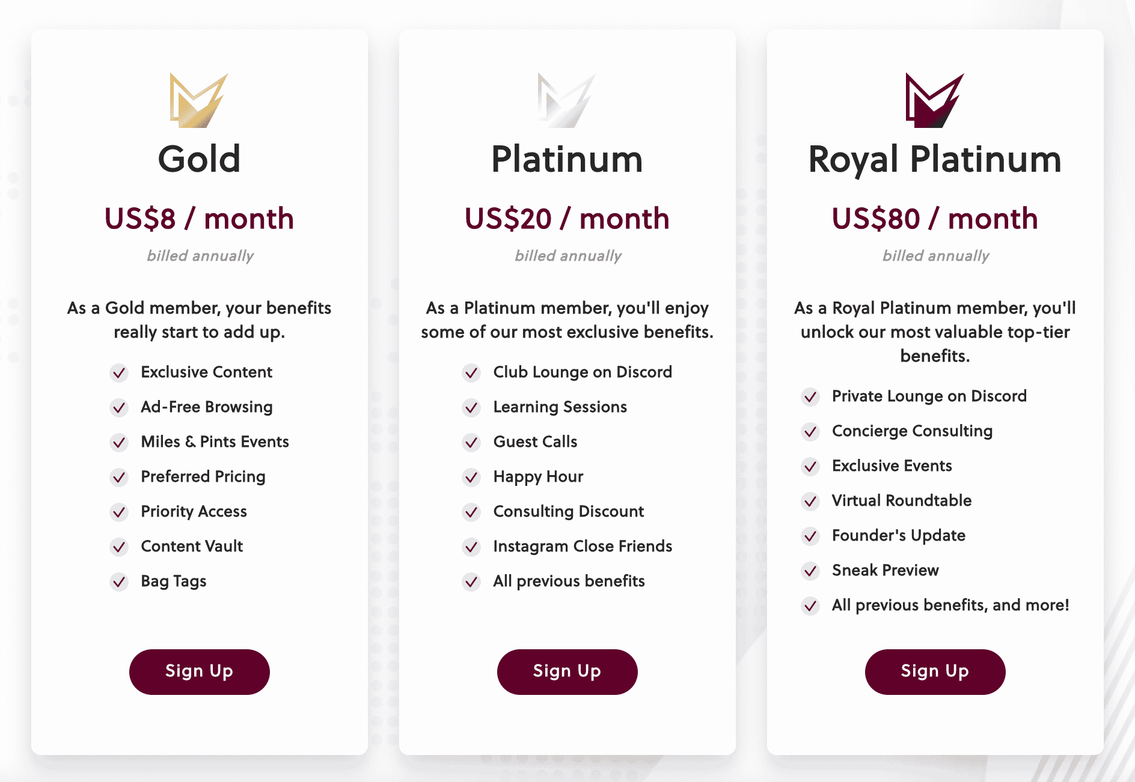The image size is (1135, 782).
Task: Click the gold crown logo icon
Action: [198, 100]
